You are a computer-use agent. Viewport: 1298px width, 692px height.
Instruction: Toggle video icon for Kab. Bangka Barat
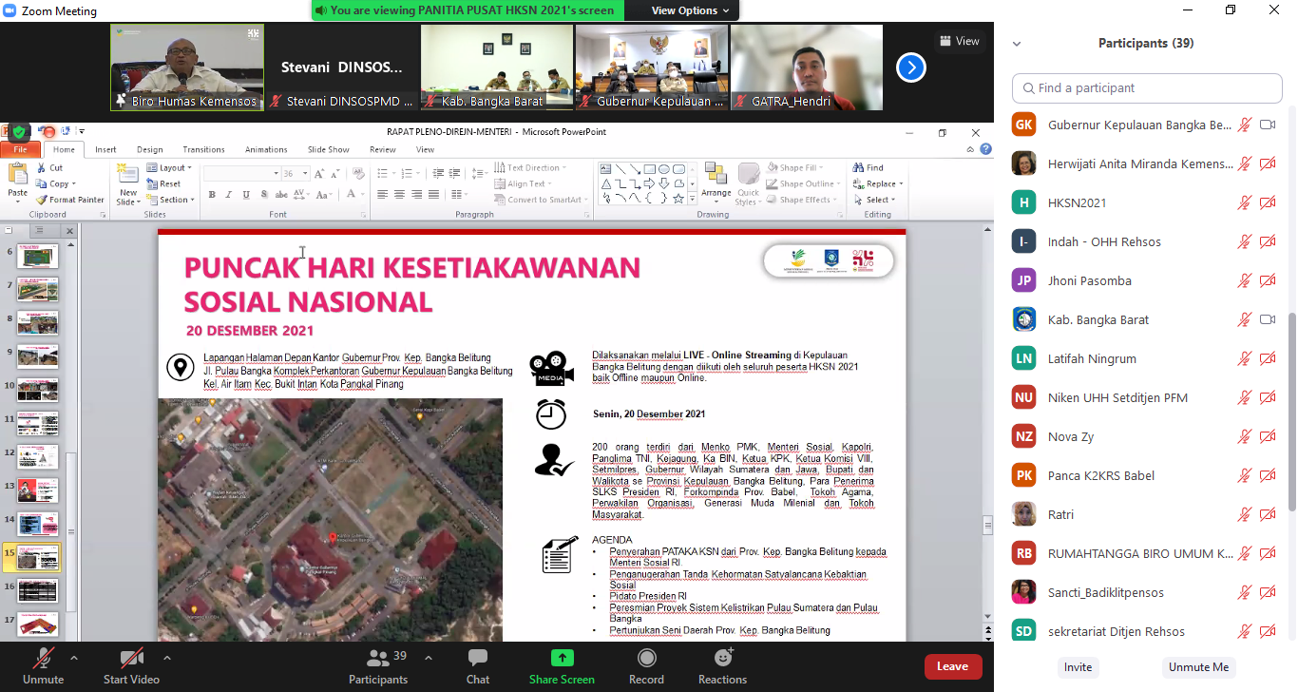(x=1267, y=319)
